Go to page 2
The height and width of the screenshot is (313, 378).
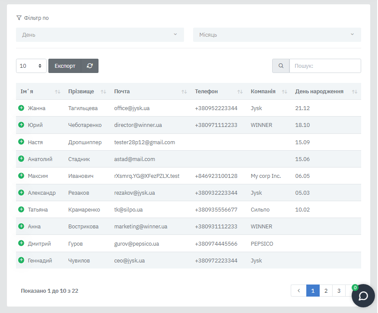click(x=326, y=291)
